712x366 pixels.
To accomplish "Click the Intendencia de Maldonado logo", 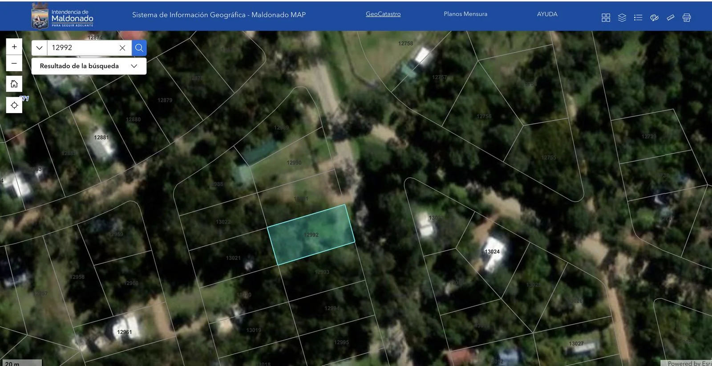I will pos(62,16).
